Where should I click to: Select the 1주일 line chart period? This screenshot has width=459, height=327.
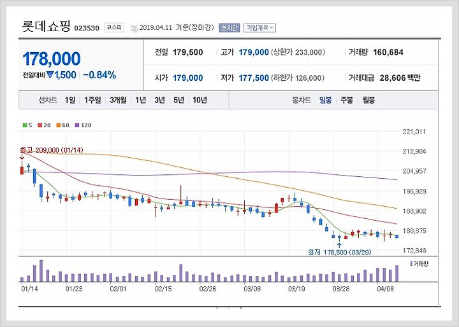coord(92,100)
